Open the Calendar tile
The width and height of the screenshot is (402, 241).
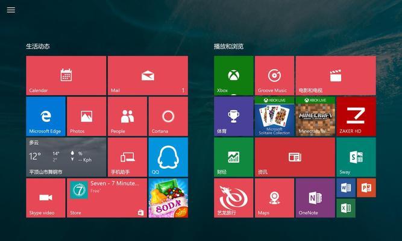pos(66,76)
